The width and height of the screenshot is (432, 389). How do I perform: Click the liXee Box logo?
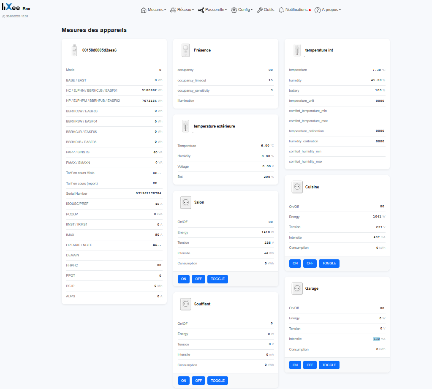coord(14,8)
